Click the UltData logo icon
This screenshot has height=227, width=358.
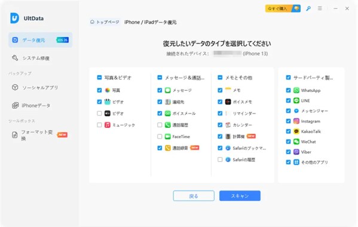14,18
